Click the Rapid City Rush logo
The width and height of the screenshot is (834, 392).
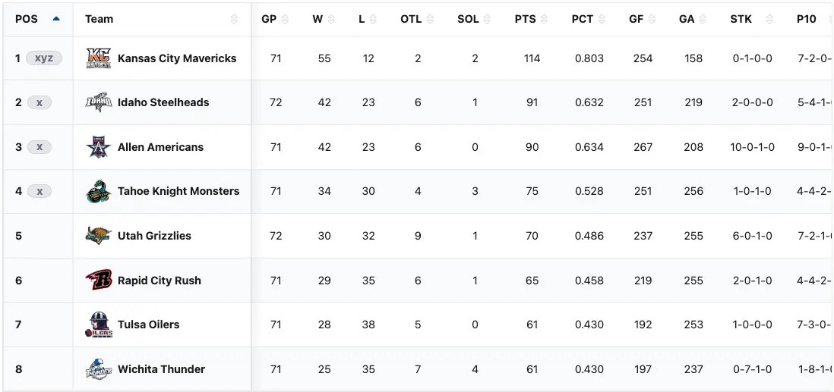coord(99,280)
